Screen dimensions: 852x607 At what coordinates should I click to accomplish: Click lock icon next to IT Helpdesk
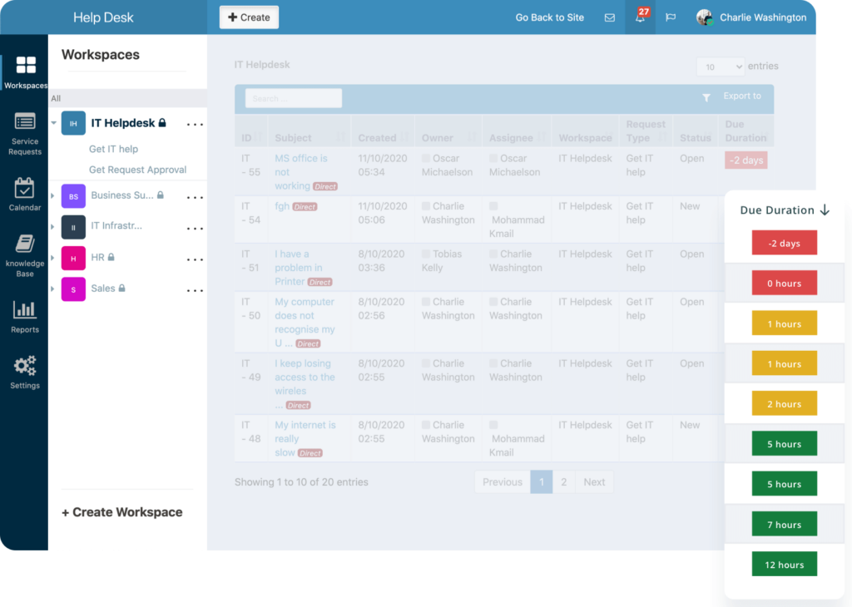162,123
